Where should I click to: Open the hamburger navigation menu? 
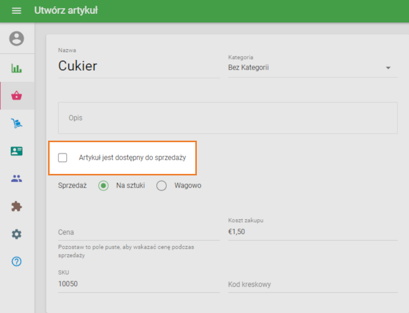point(16,11)
